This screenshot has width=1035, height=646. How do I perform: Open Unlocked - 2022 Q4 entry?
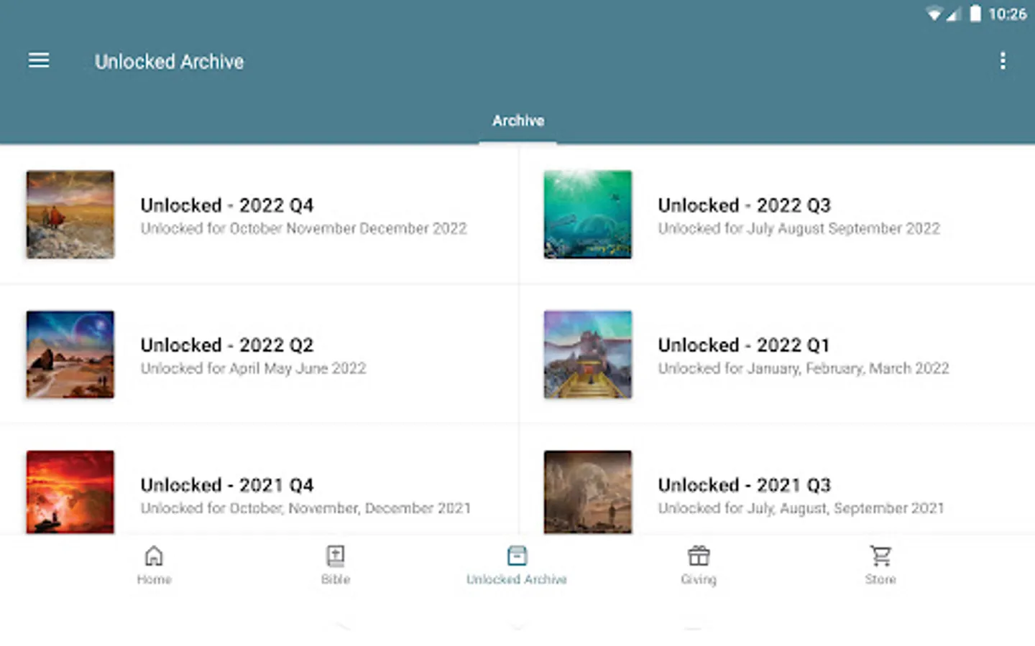227,206
